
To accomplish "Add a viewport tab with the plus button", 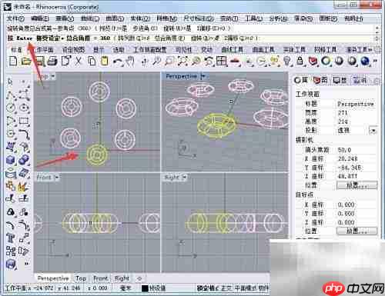I will coord(139,278).
